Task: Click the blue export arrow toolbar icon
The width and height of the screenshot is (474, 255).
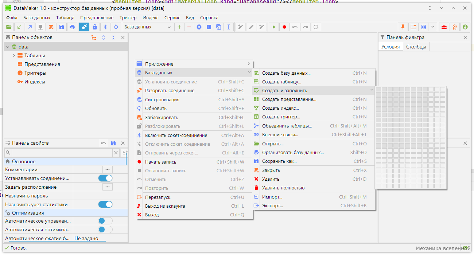Action: pos(30,27)
